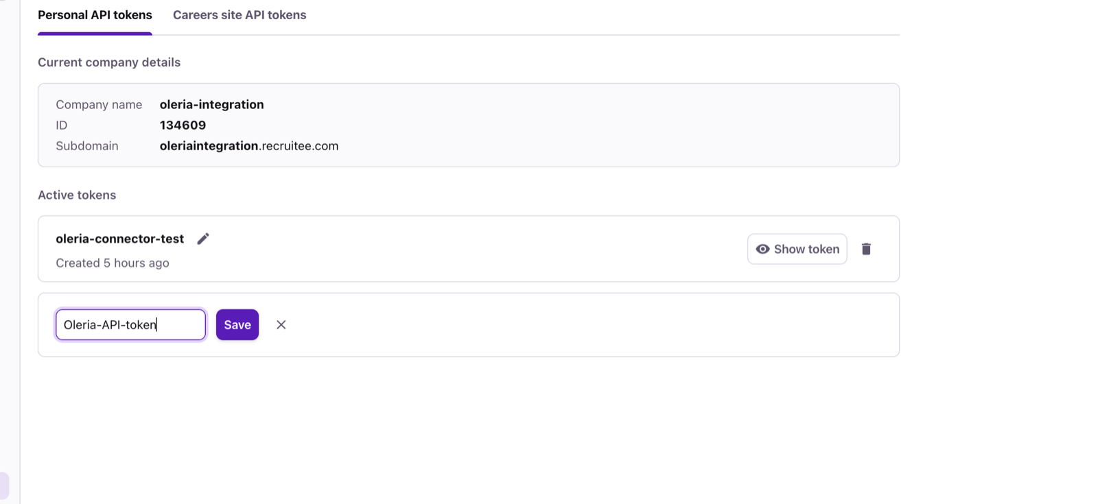1098x504 pixels.
Task: Focus the Oleria-API-token name field
Action: pyautogui.click(x=130, y=325)
